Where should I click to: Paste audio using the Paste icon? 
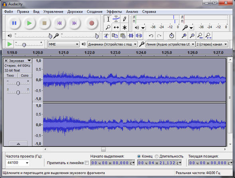(123, 36)
